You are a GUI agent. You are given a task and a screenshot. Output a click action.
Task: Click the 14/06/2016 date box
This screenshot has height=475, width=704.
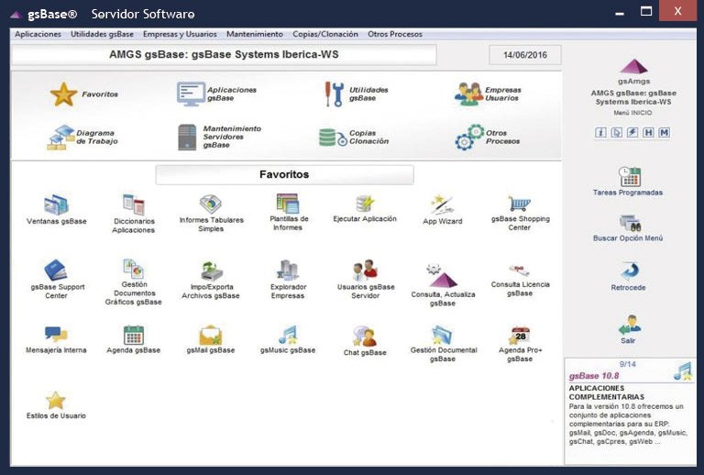point(525,55)
